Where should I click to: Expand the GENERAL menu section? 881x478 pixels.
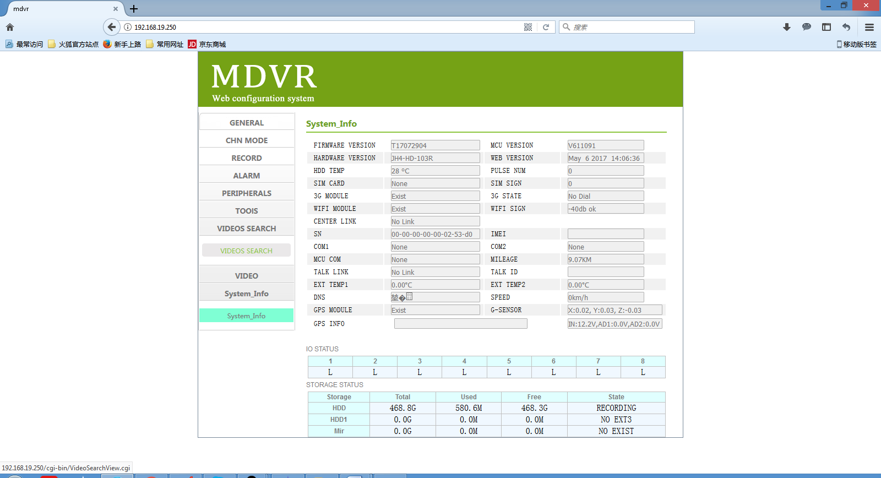[x=247, y=123]
